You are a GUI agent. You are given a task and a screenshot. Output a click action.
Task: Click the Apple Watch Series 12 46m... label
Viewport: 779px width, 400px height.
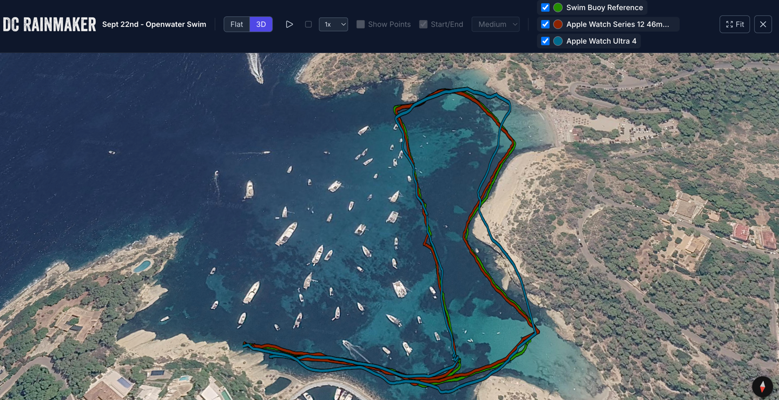tap(617, 24)
